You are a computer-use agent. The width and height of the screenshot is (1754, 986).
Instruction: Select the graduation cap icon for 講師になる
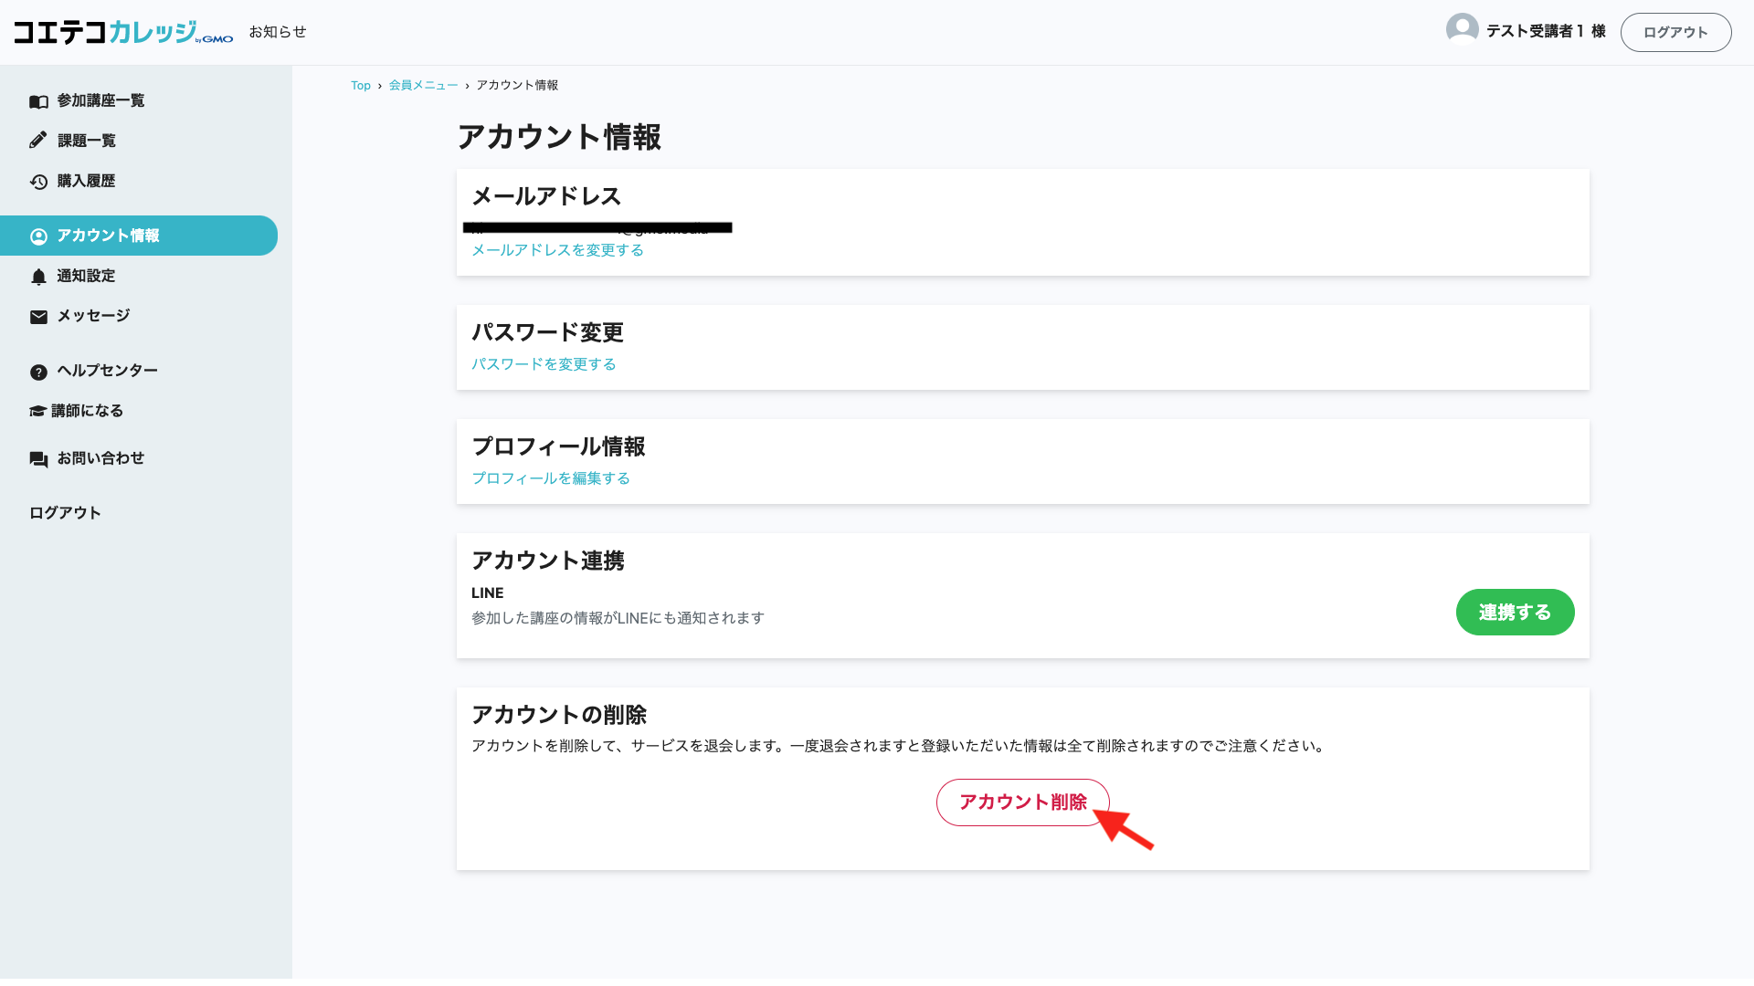[x=37, y=410]
